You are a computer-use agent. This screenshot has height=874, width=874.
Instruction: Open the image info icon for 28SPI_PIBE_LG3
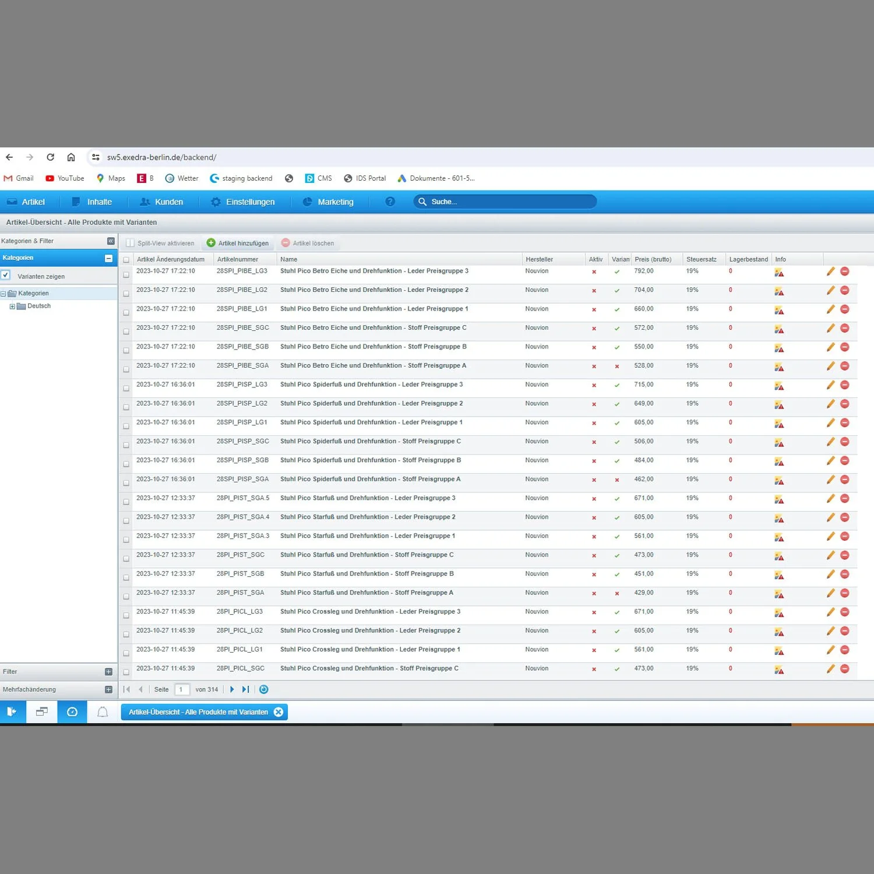point(780,272)
